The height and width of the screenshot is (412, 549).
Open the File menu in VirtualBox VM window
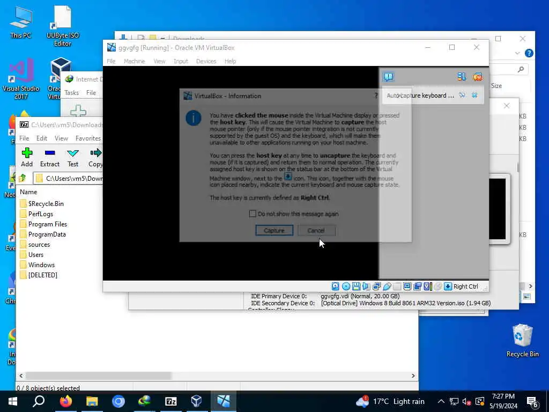pos(111,61)
